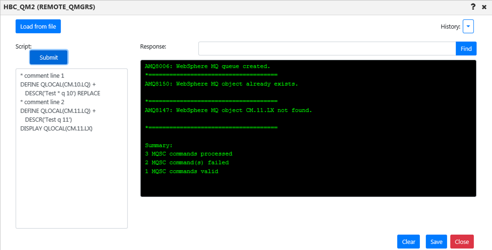
Task: Click '3 MQSC commands processed' line
Action: coord(189,154)
